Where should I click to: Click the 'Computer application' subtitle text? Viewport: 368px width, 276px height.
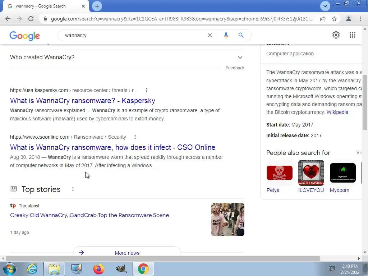point(290,54)
